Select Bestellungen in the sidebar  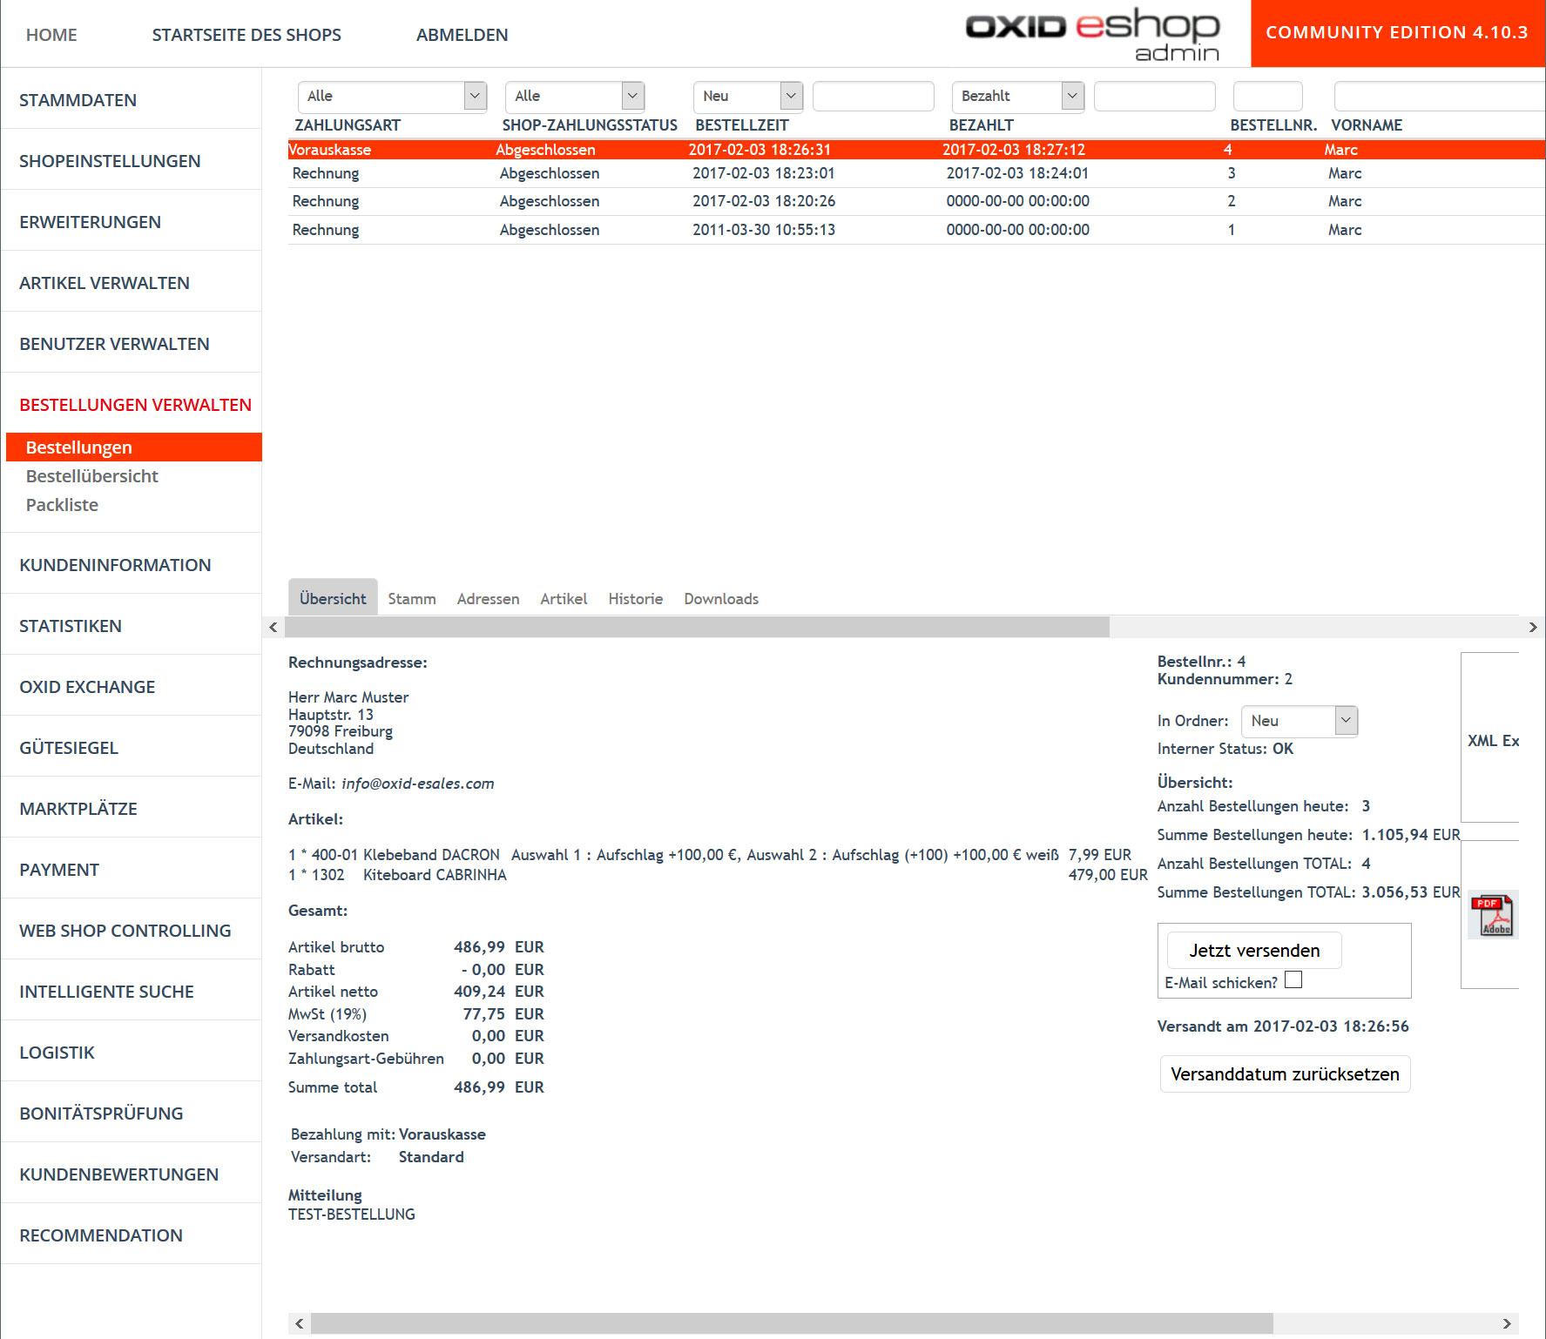coord(134,447)
